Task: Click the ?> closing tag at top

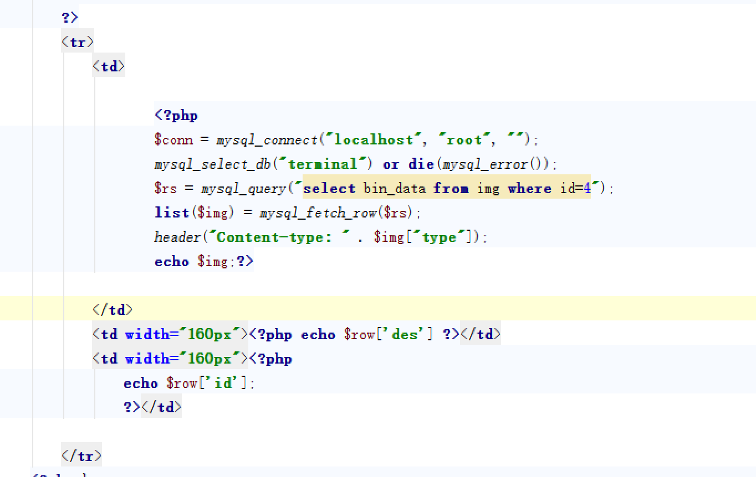Action: click(69, 17)
